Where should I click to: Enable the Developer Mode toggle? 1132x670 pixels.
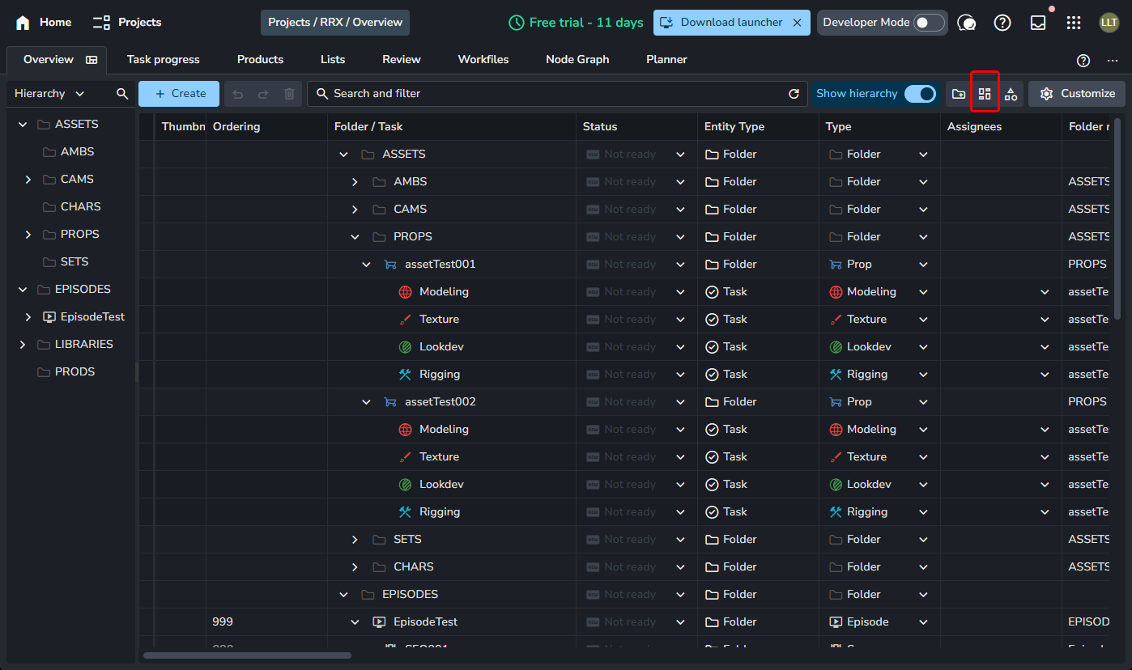(929, 23)
